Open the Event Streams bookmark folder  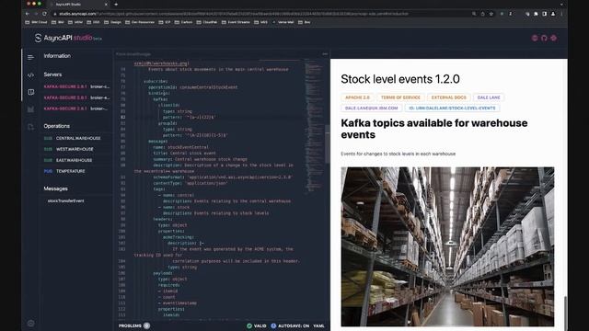point(236,22)
